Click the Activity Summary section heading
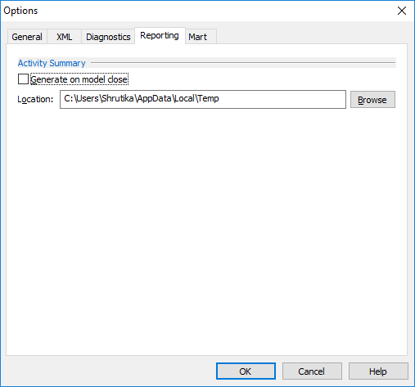This screenshot has height=387, width=415. click(x=52, y=63)
